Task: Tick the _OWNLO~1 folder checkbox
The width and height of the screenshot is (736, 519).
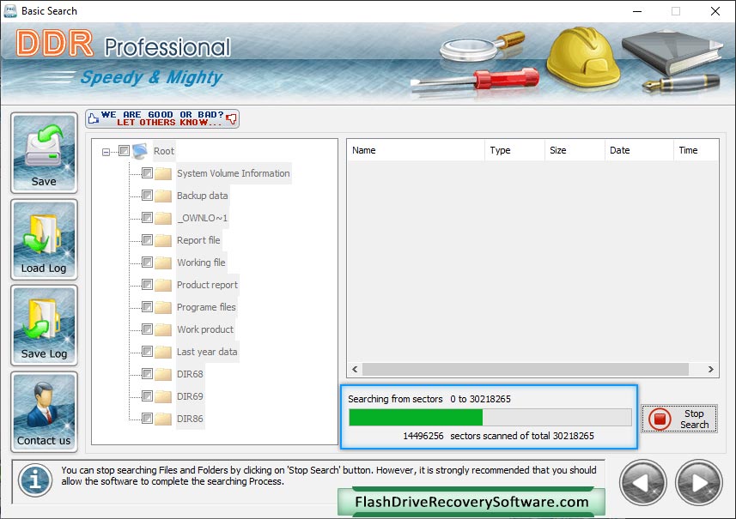Action: (x=147, y=218)
